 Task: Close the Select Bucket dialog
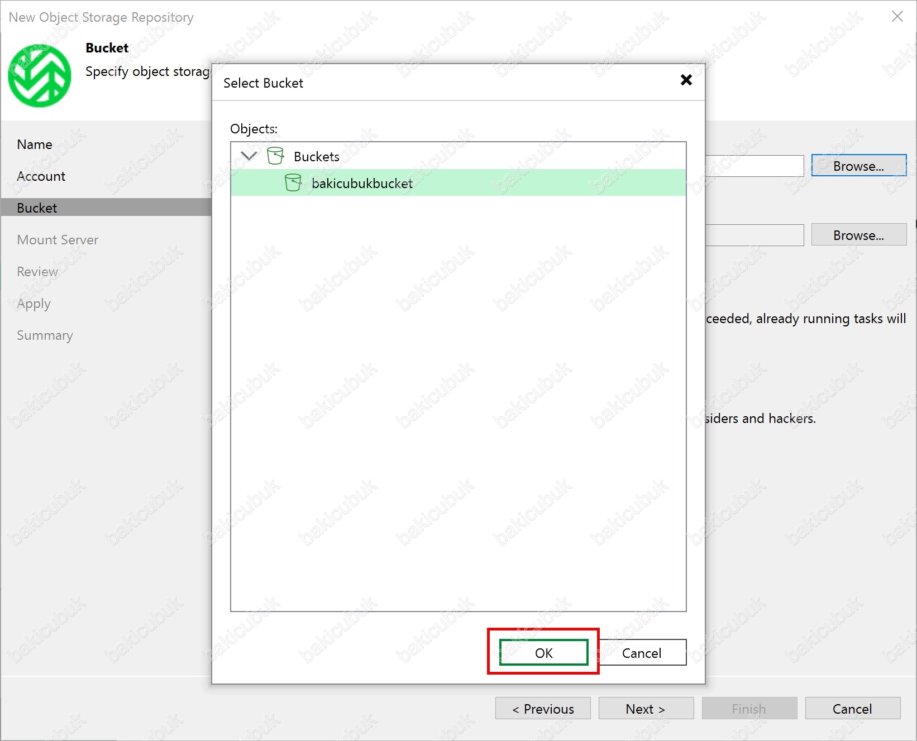click(x=686, y=80)
